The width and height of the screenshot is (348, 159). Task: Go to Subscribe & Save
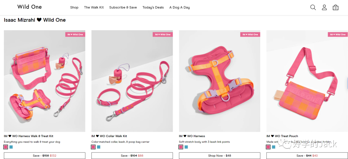pos(123,7)
